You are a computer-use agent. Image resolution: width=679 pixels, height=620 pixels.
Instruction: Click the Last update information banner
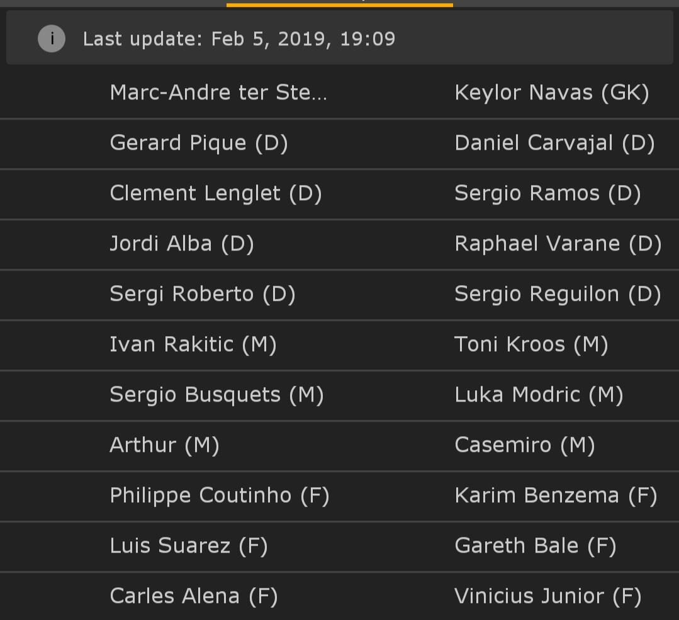[x=340, y=39]
